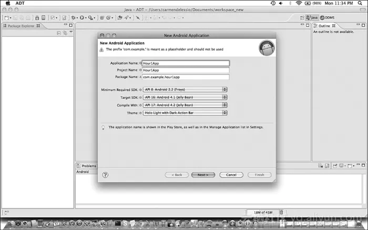Open the External Tools dropdown arrow
368x230 pixels.
point(94,18)
